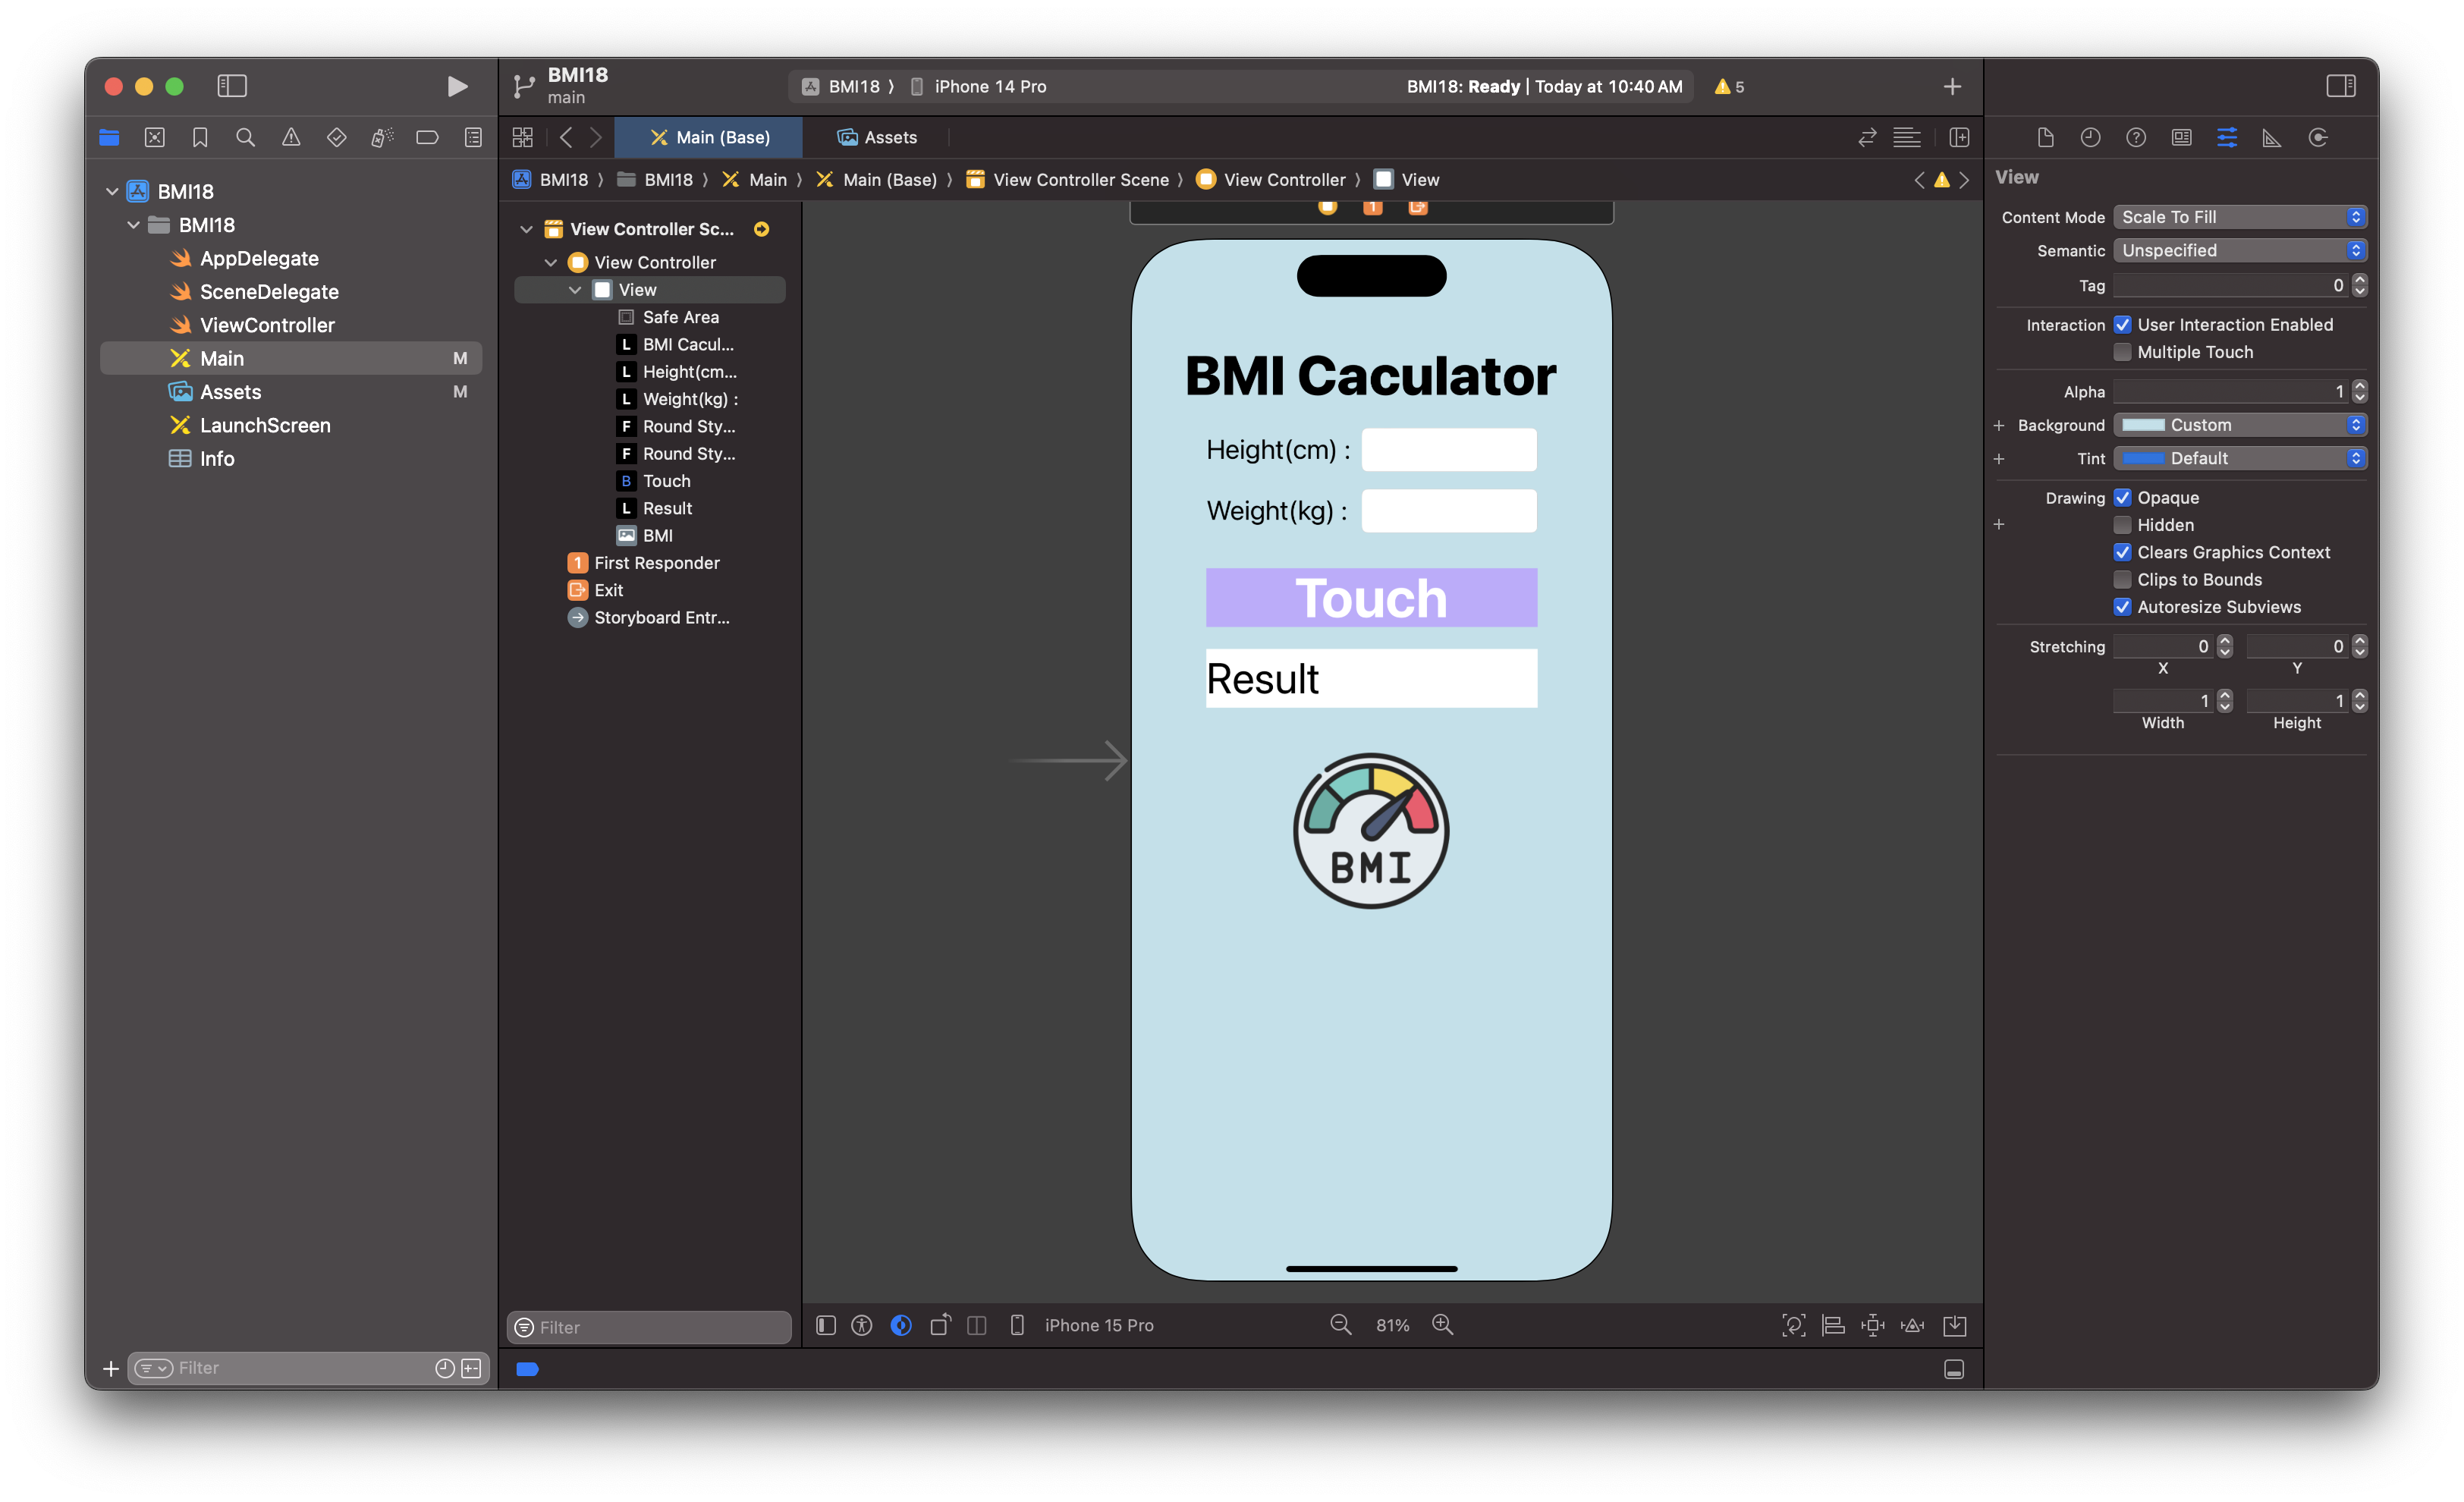The image size is (2464, 1502).
Task: Click the Issue navigator warning icon
Action: pyautogui.click(x=291, y=138)
